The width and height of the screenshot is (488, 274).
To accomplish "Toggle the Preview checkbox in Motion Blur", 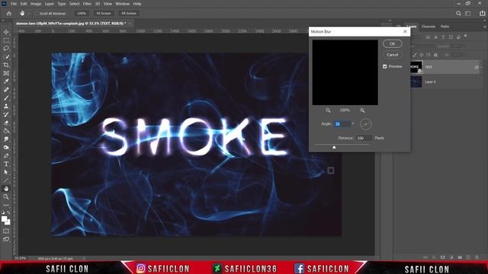I will pyautogui.click(x=384, y=66).
